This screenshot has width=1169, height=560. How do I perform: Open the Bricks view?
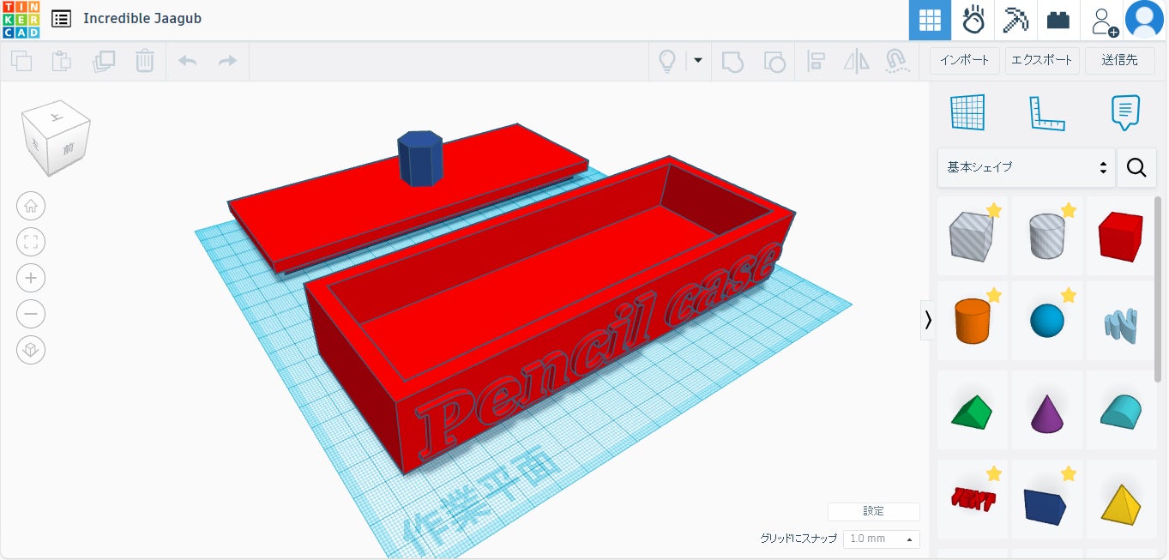pyautogui.click(x=1058, y=20)
